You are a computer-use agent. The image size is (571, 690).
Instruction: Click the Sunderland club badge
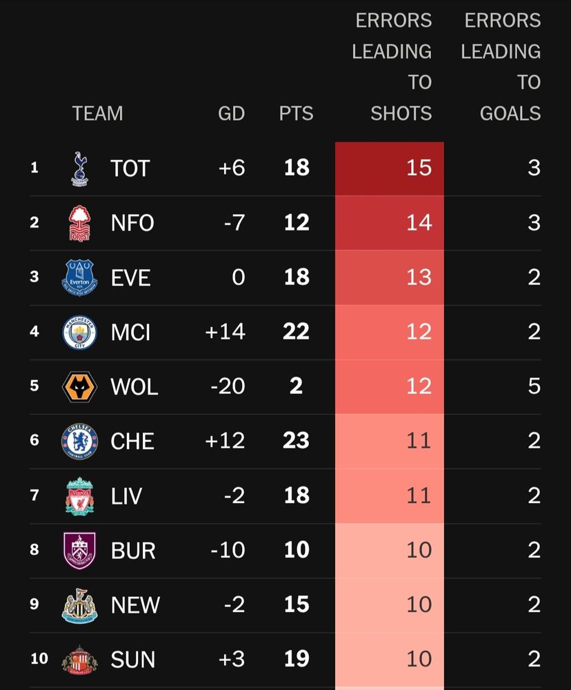[80, 659]
